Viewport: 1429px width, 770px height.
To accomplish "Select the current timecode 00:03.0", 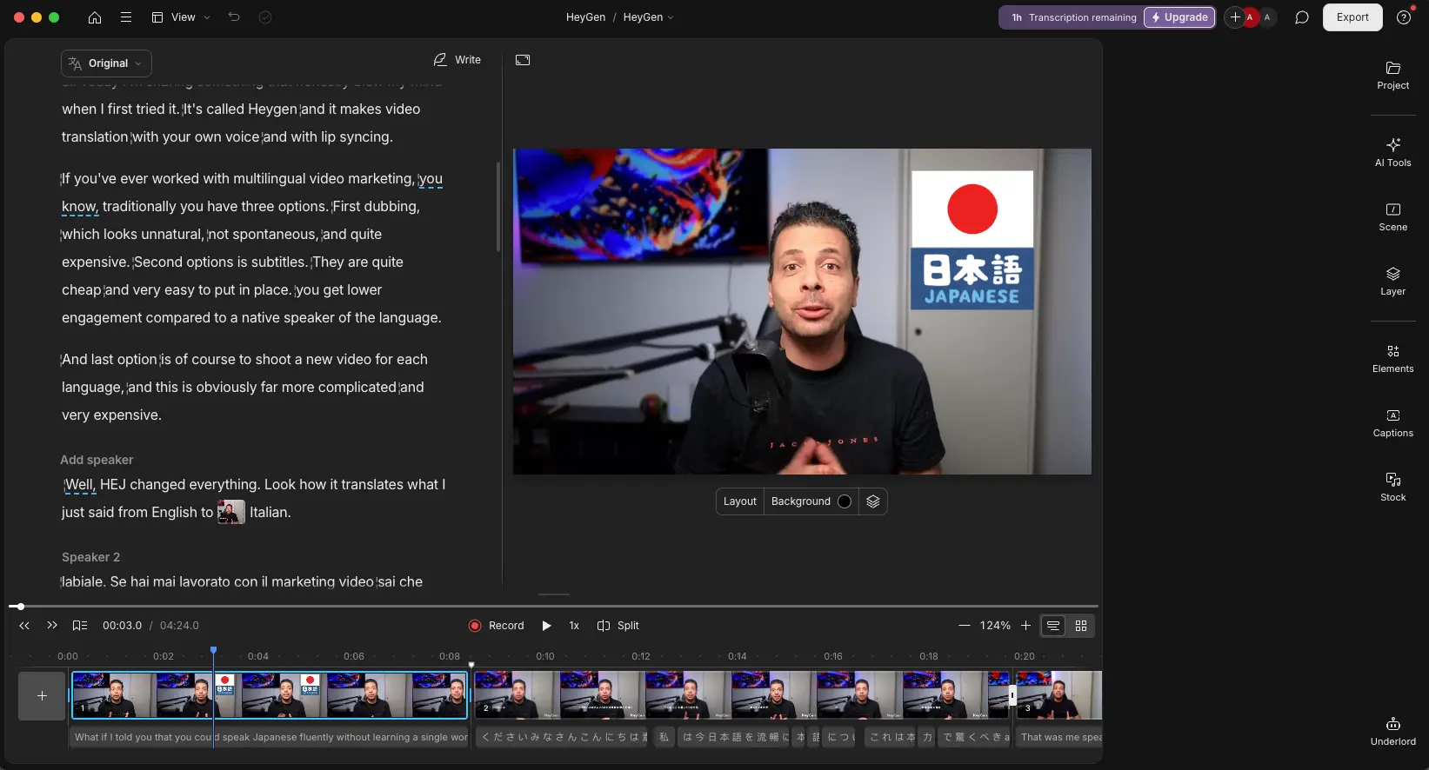I will (x=122, y=626).
